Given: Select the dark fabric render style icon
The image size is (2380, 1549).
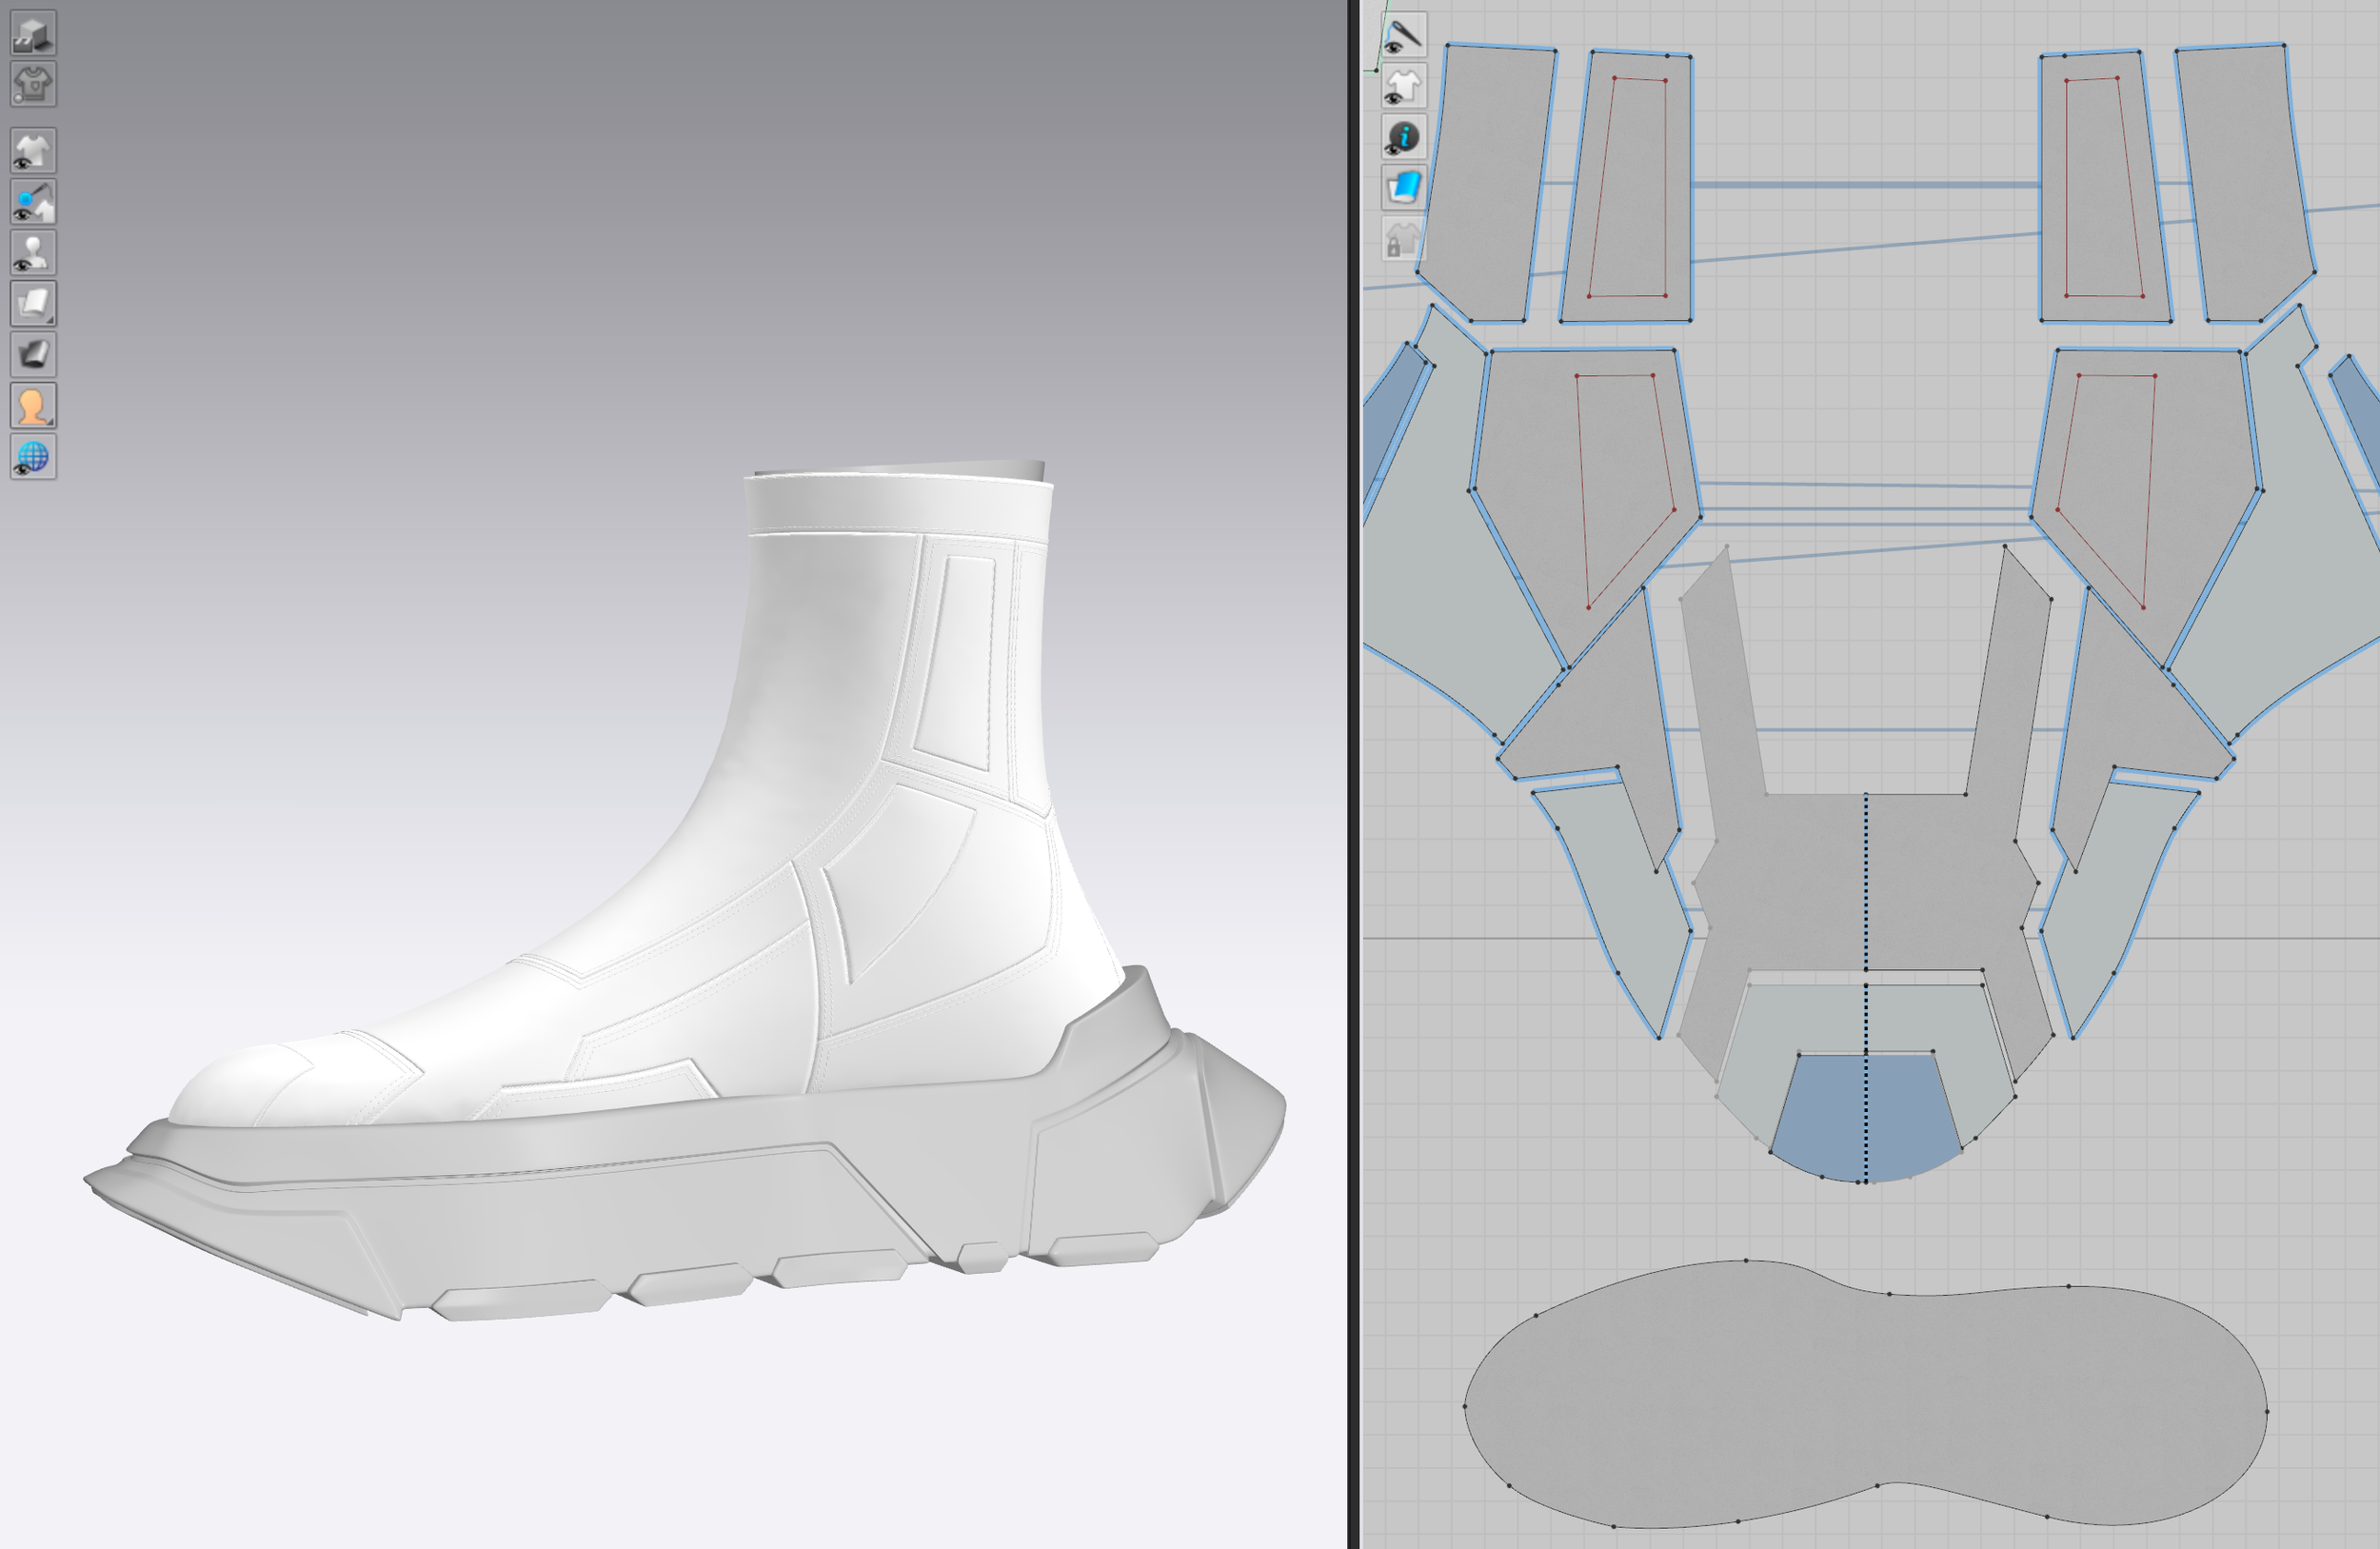Looking at the screenshot, I should 33,355.
